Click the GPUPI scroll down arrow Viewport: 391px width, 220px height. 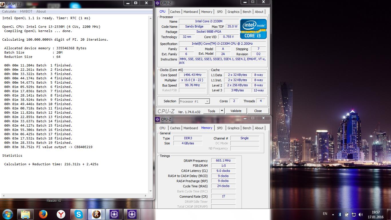click(x=151, y=191)
